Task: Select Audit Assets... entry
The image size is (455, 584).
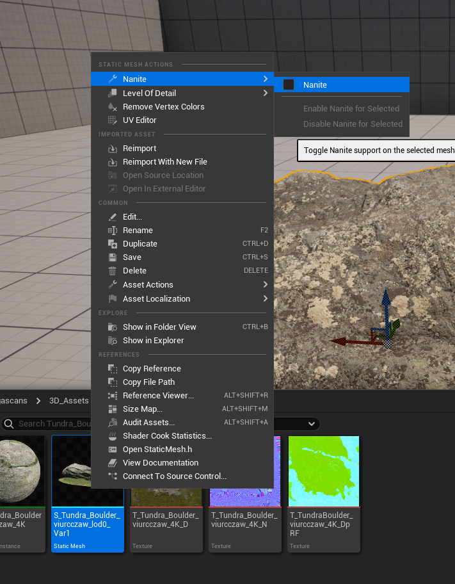Action: click(182, 423)
